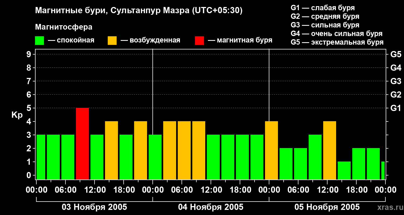404x215 pixels.
Task: Click the 'G5 — экстремальная буря' legend line
Action: point(337,42)
